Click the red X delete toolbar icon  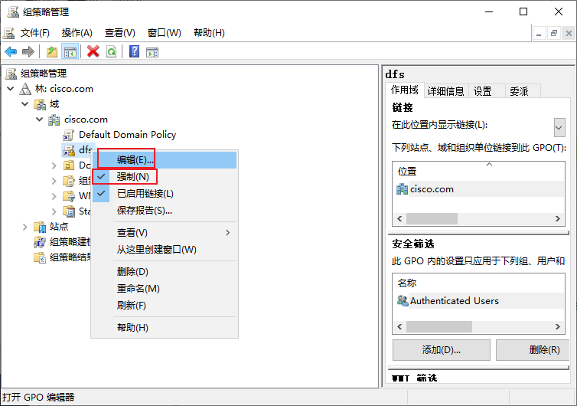[x=93, y=51]
